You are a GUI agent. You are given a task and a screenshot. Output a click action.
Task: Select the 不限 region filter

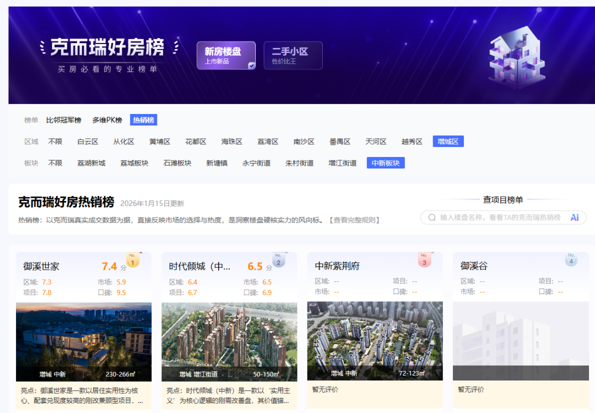pos(55,141)
